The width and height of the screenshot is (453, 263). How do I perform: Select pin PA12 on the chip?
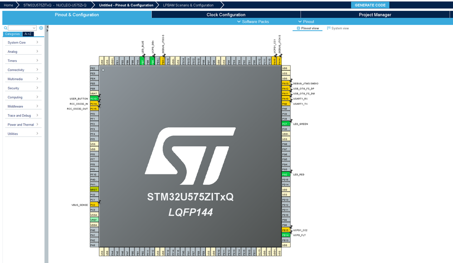[x=286, y=89]
